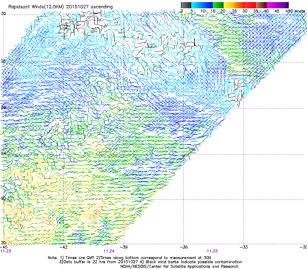Click the '>50 knots' legend label

295,11
